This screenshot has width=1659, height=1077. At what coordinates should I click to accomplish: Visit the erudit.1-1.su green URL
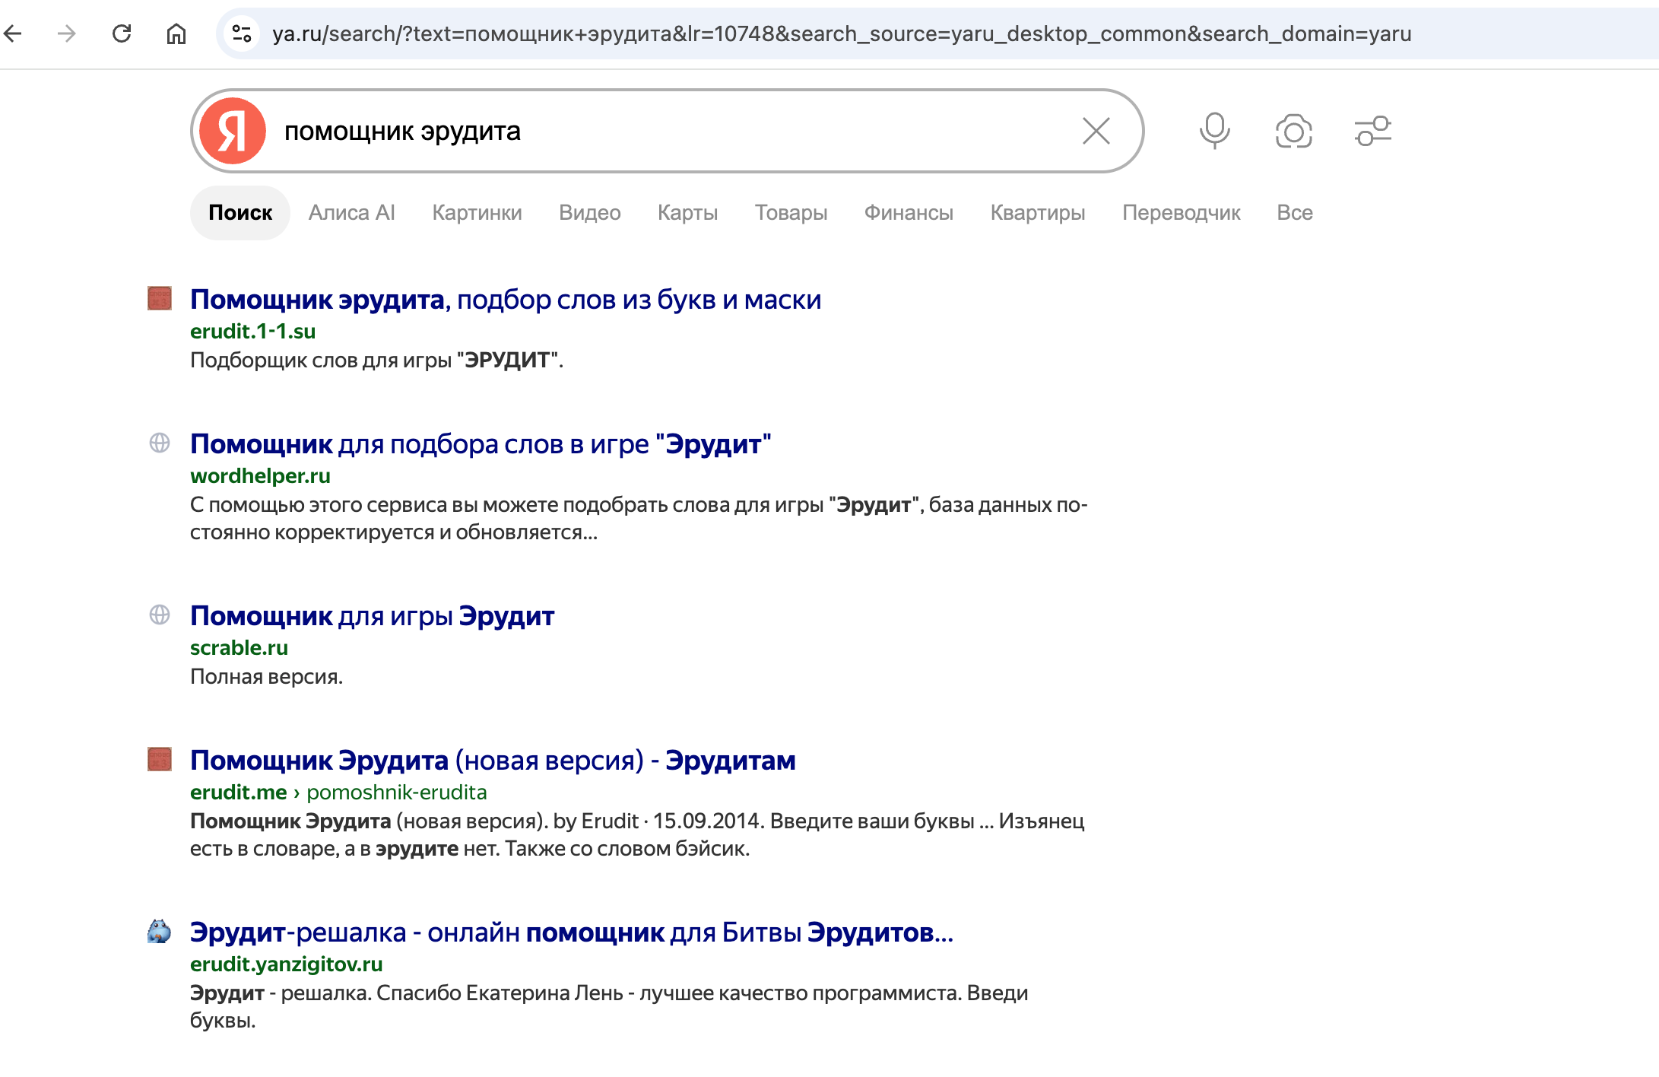coord(252,332)
